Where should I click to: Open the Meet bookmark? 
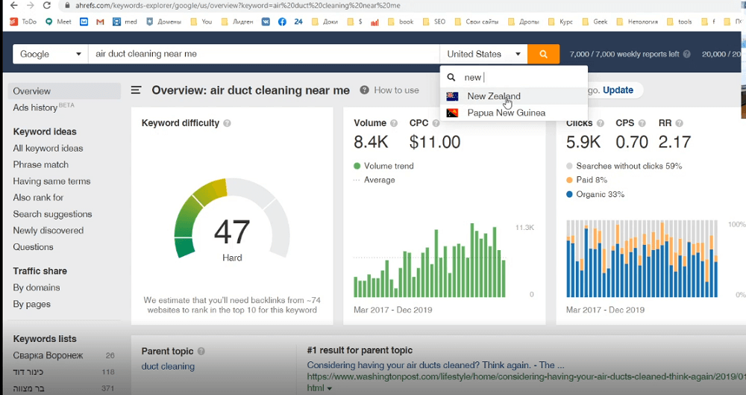click(x=58, y=22)
